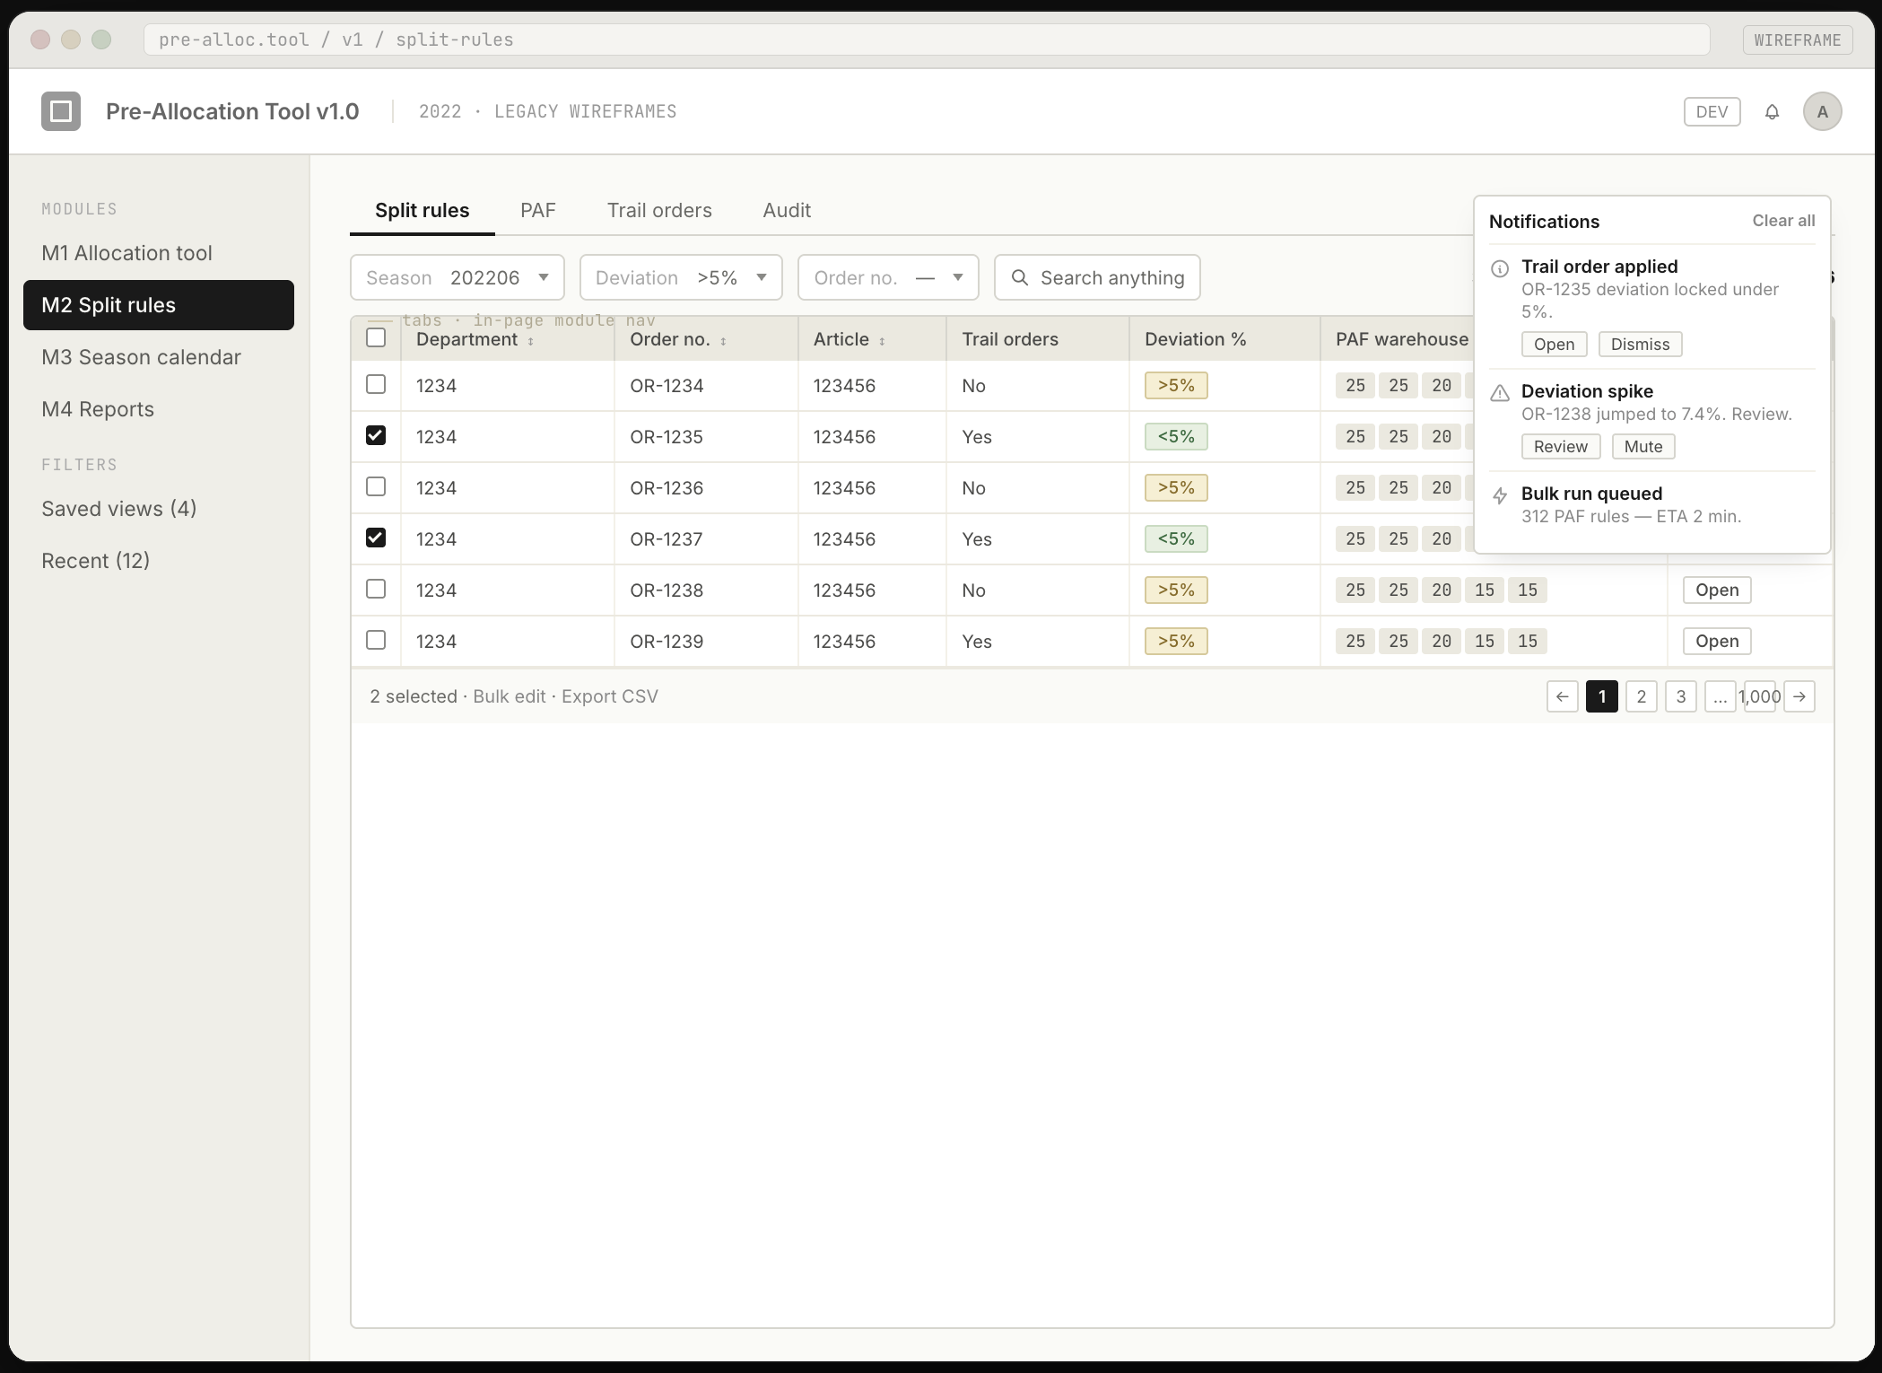Review the Deviation spike notification
The height and width of the screenshot is (1373, 1882).
coord(1560,447)
